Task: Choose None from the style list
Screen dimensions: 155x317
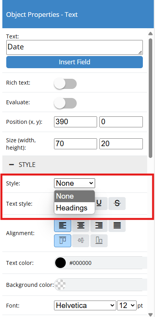Action: click(x=74, y=196)
